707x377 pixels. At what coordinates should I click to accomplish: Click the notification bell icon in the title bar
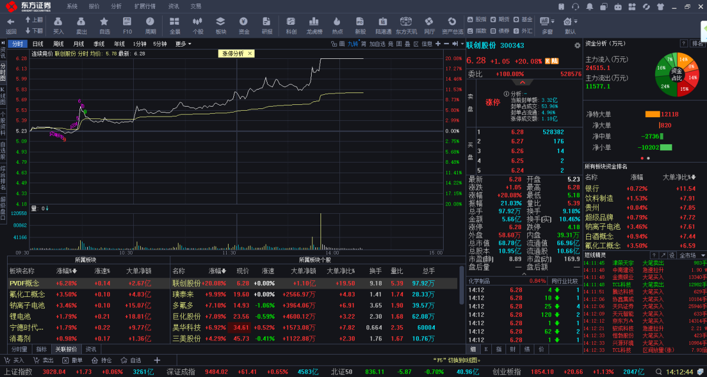coord(589,6)
